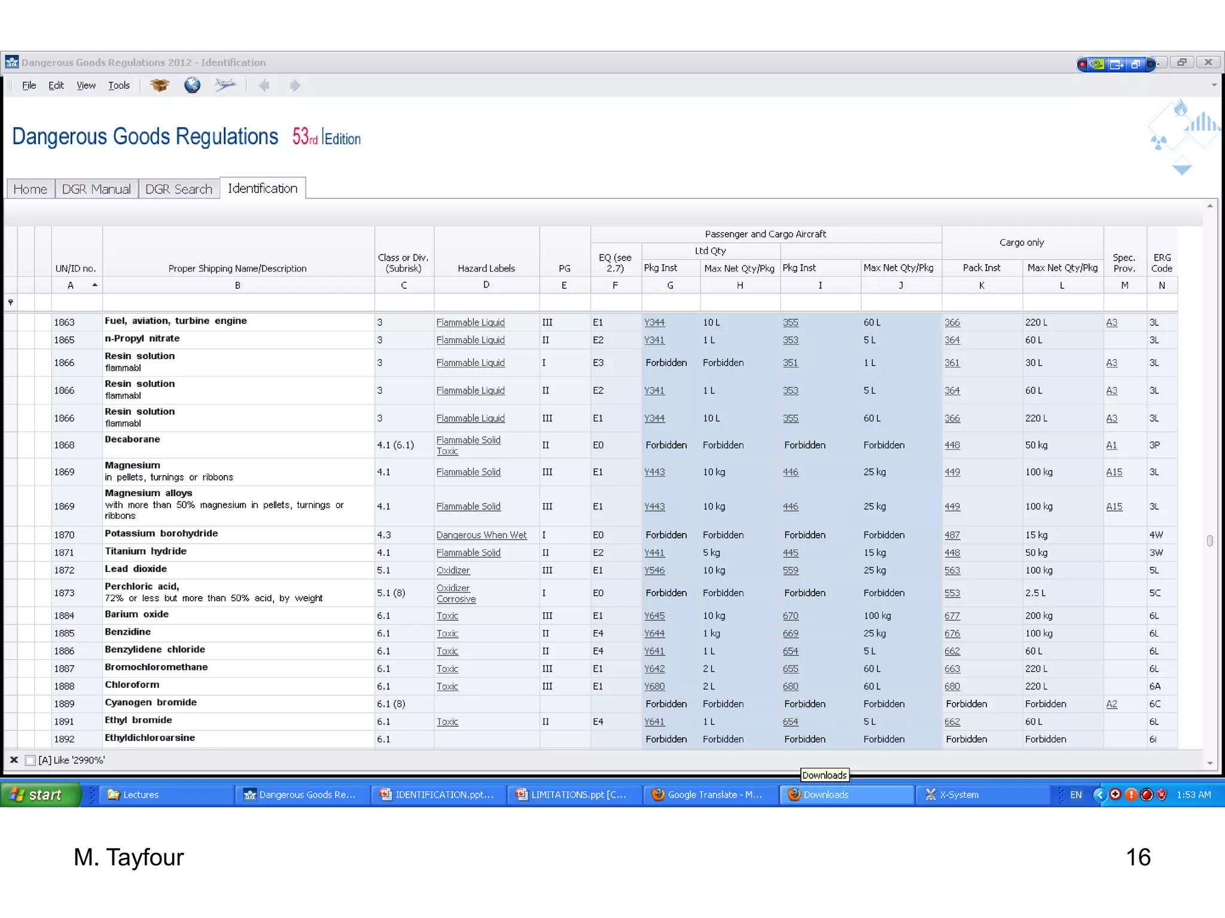Switch to the DGR Manual tab

96,189
